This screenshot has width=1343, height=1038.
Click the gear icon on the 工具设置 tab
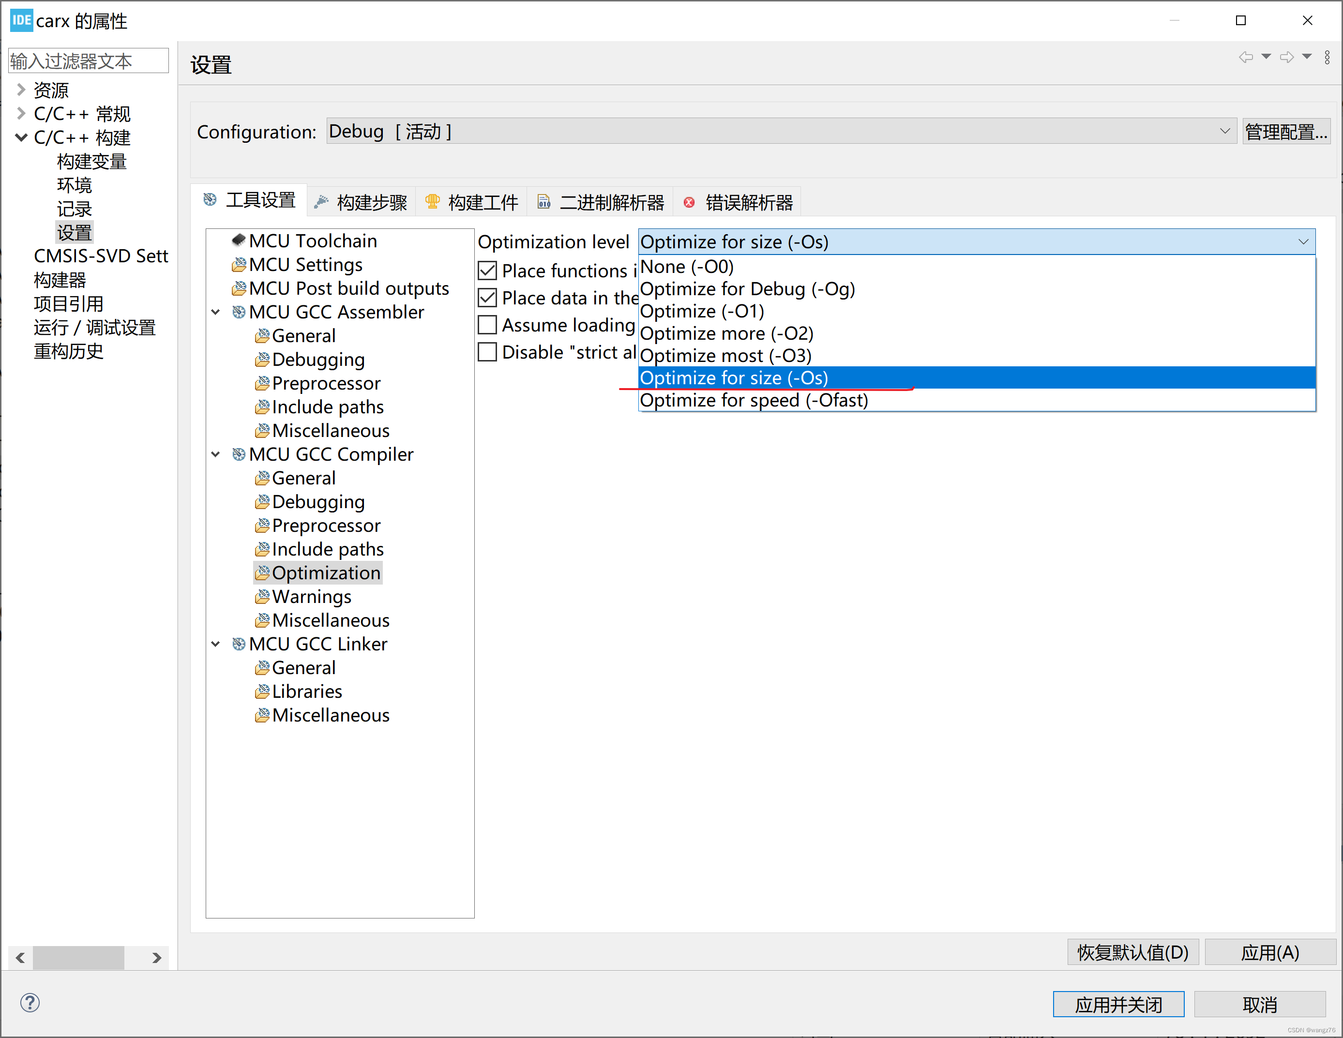[210, 200]
